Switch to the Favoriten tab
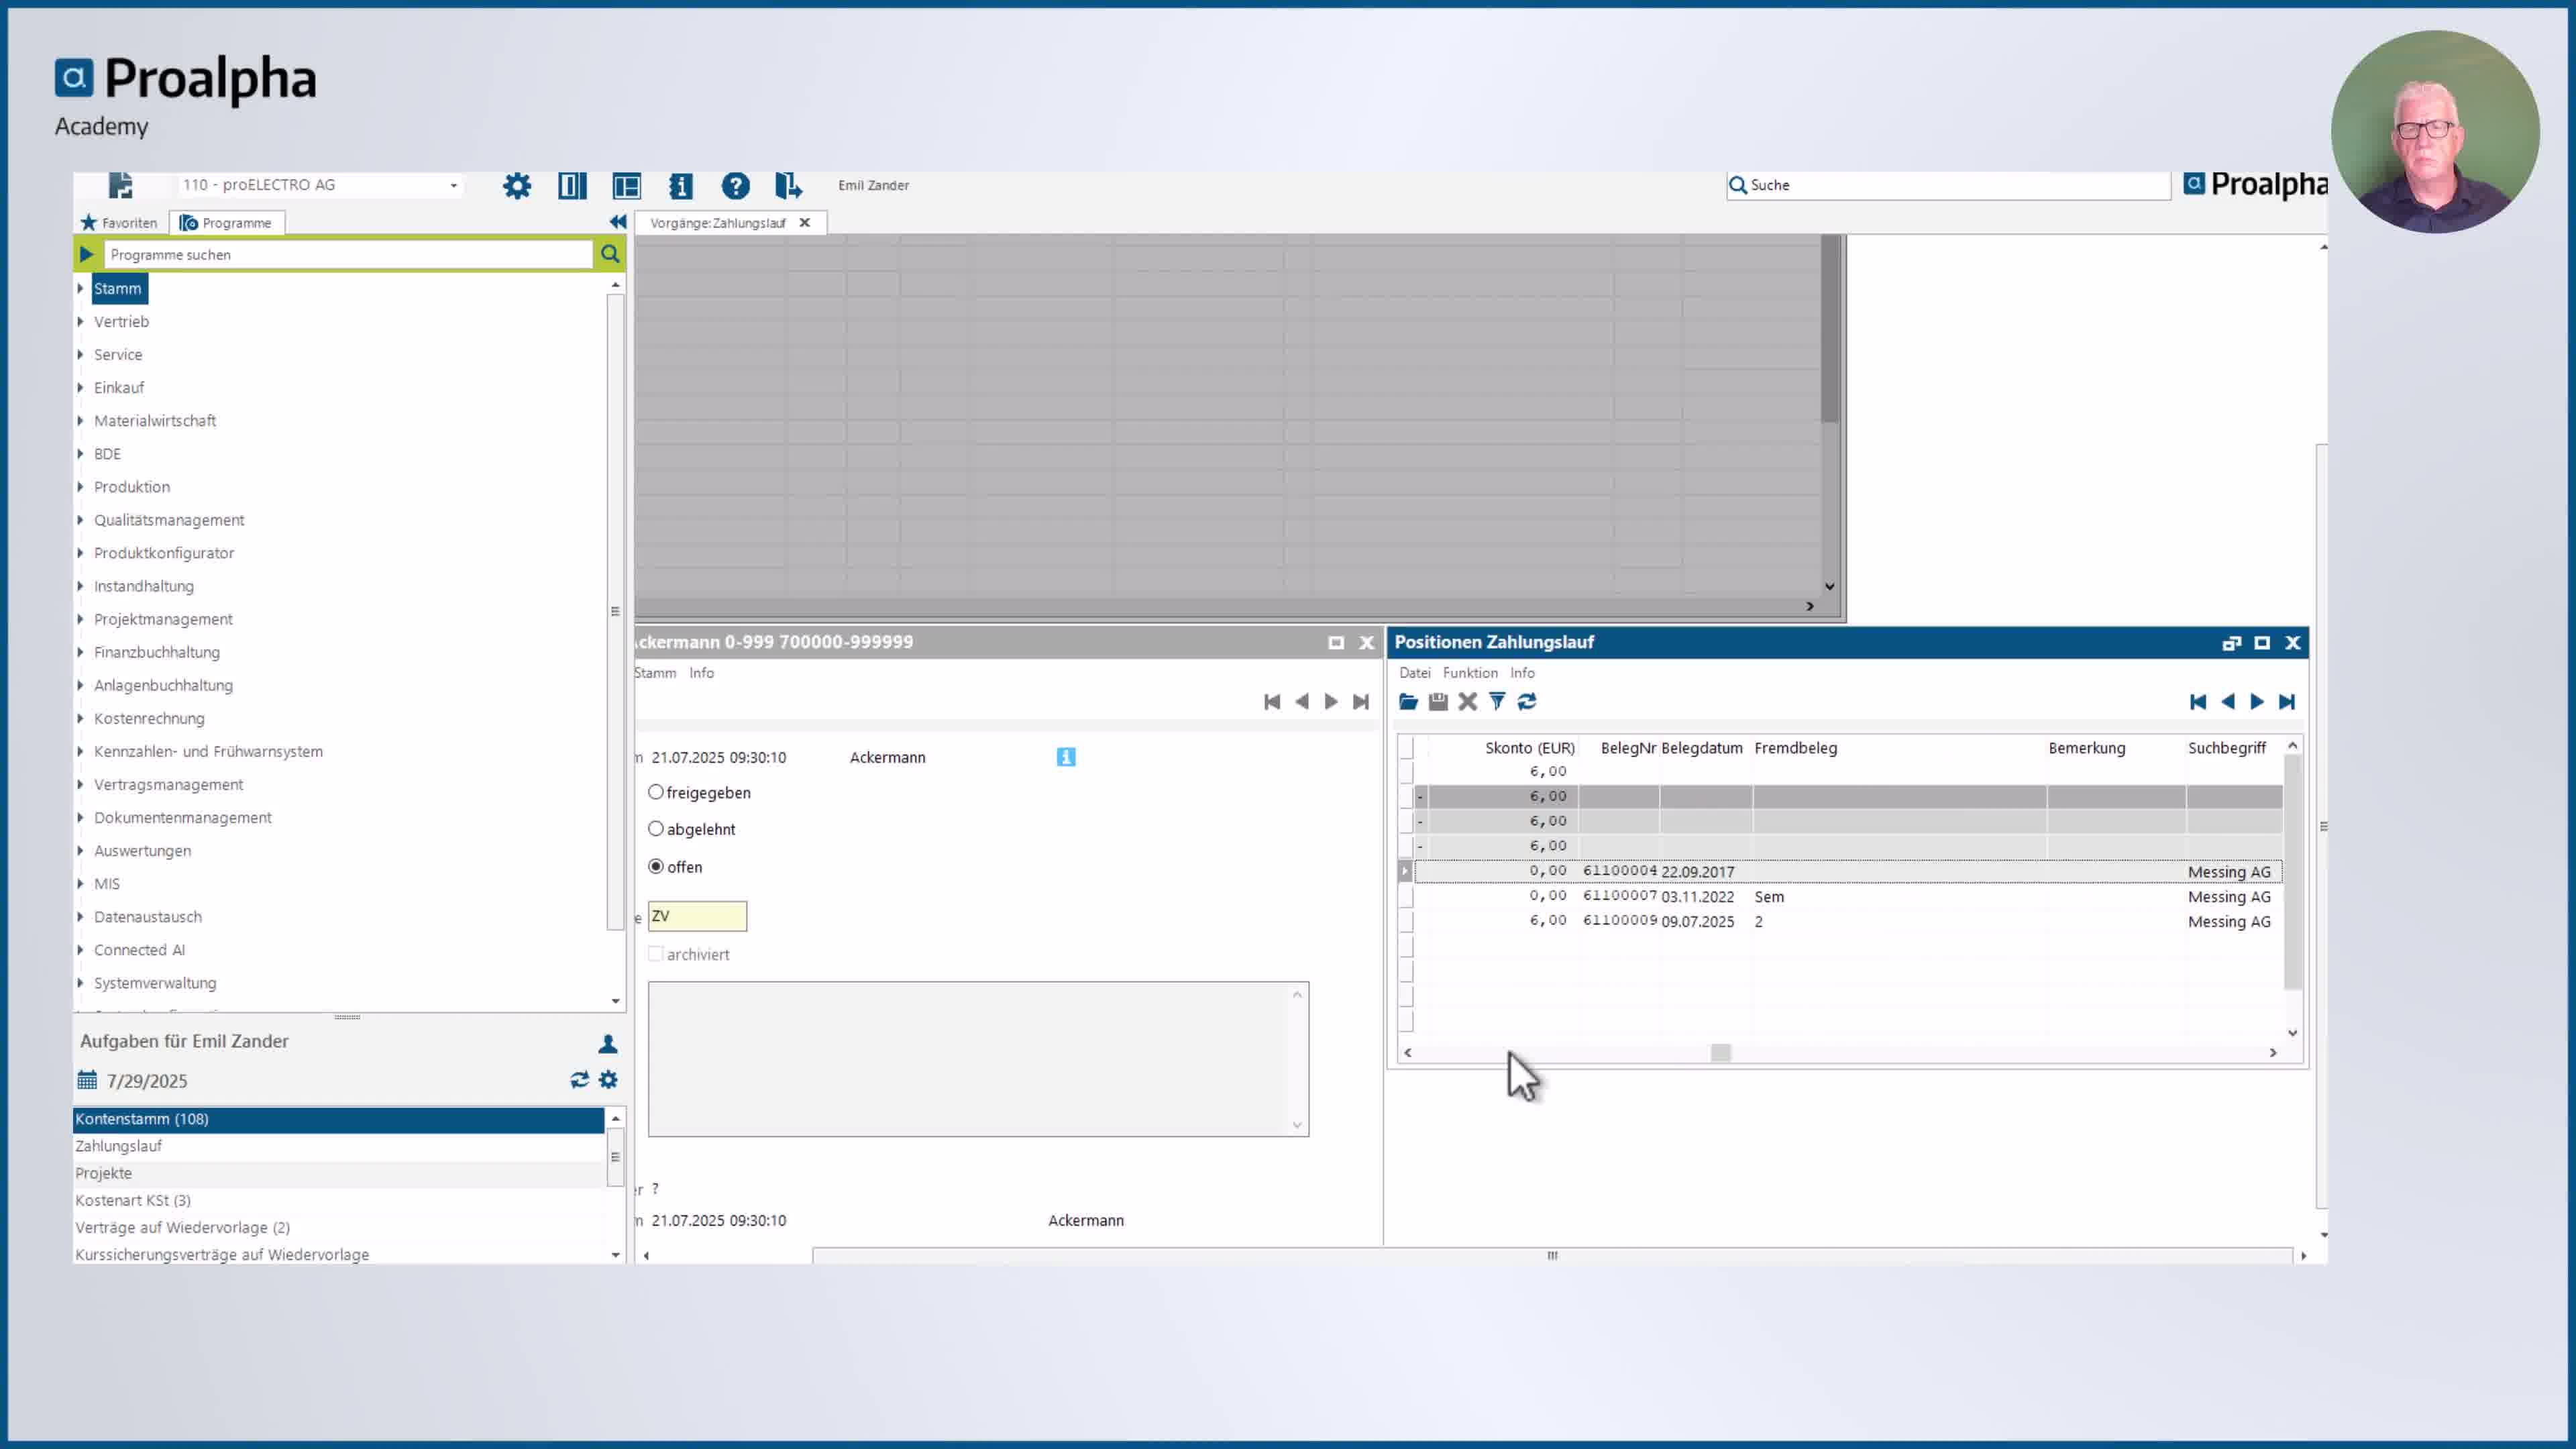The width and height of the screenshot is (2576, 1449). [x=120, y=222]
